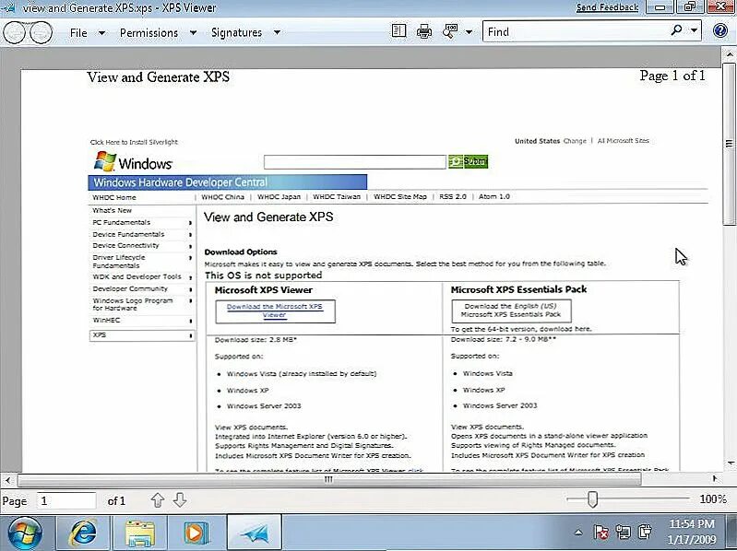Screen dimensions: 737x551
Task: Expand PC Fundamentals sidebar arrow
Action: pos(190,223)
